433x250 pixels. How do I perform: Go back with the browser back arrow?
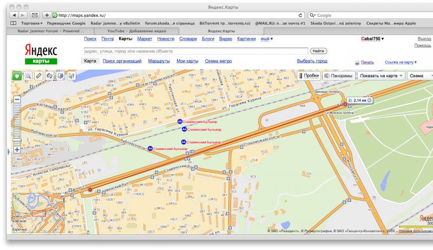[14, 15]
